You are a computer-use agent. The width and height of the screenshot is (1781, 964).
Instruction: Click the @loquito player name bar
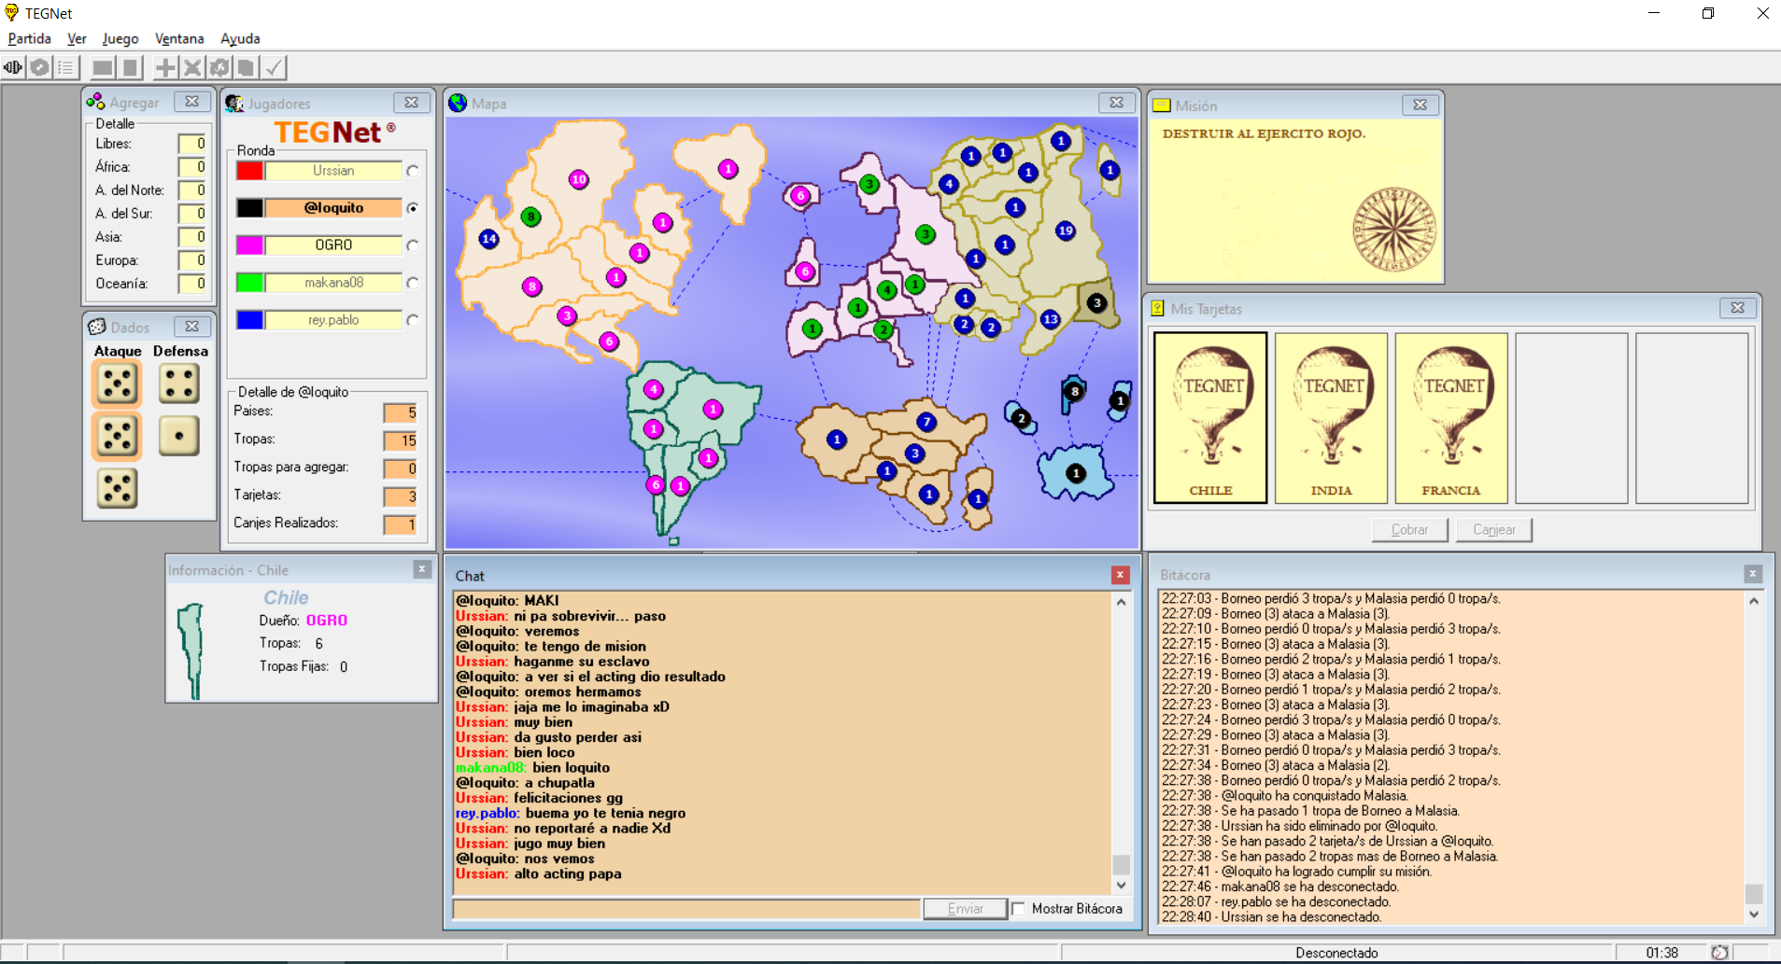tap(333, 208)
